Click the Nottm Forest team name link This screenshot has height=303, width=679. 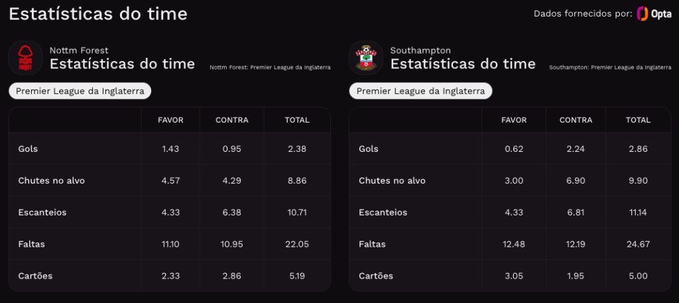tap(79, 50)
